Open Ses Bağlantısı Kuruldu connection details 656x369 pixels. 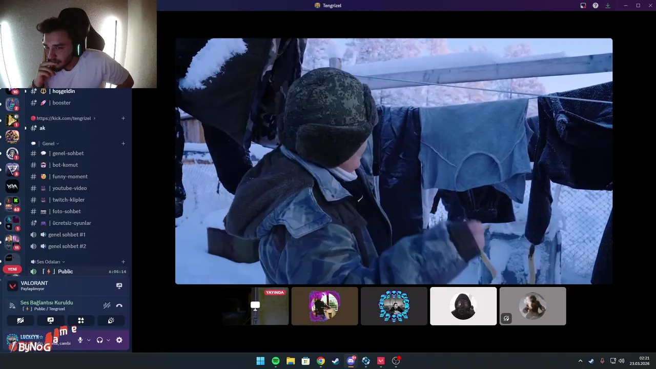click(x=47, y=303)
